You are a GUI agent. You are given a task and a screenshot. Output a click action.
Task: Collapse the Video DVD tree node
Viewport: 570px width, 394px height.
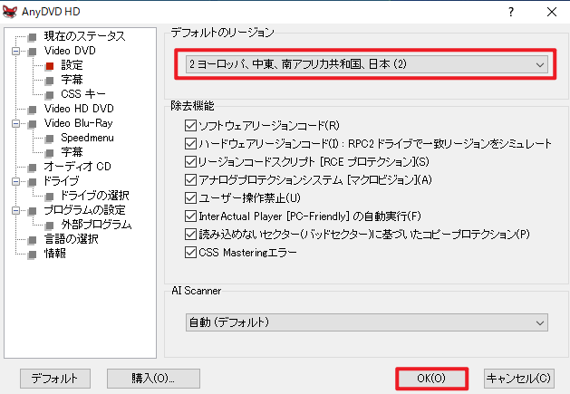click(15, 52)
